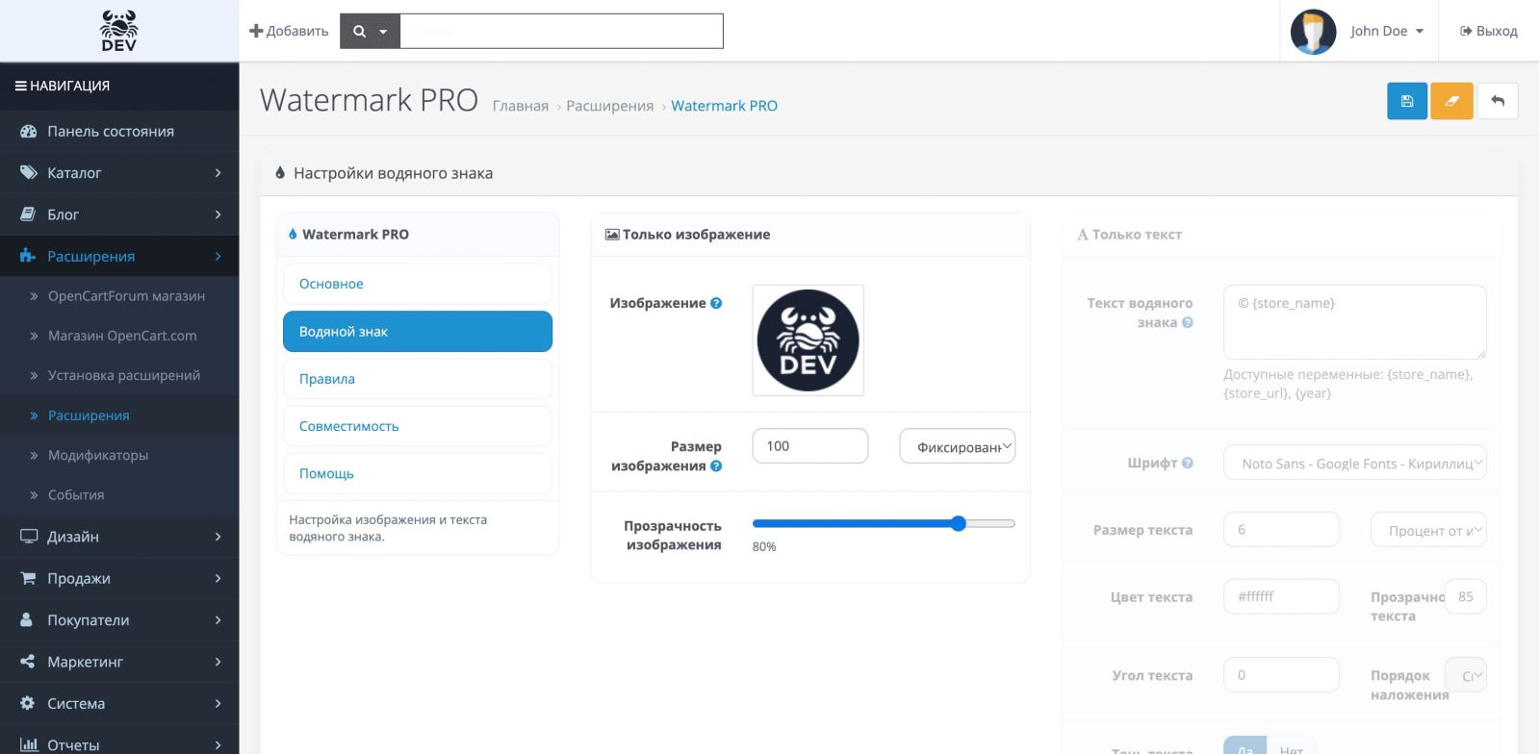Edit the Цвет текста #ffffff field
This screenshot has height=754, width=1540.
(1281, 596)
